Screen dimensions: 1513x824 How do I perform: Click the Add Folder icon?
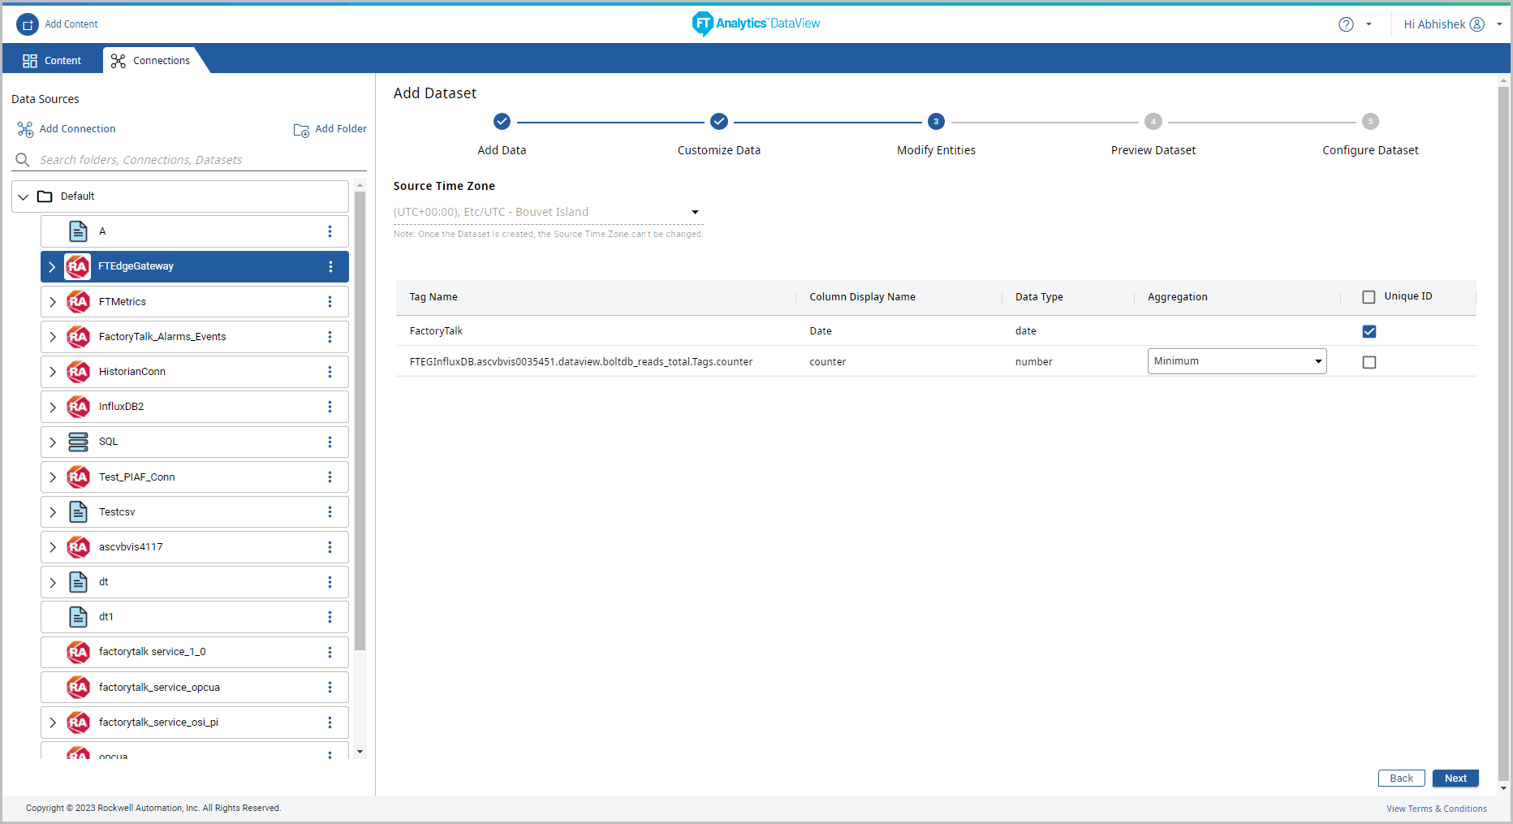[x=301, y=130]
